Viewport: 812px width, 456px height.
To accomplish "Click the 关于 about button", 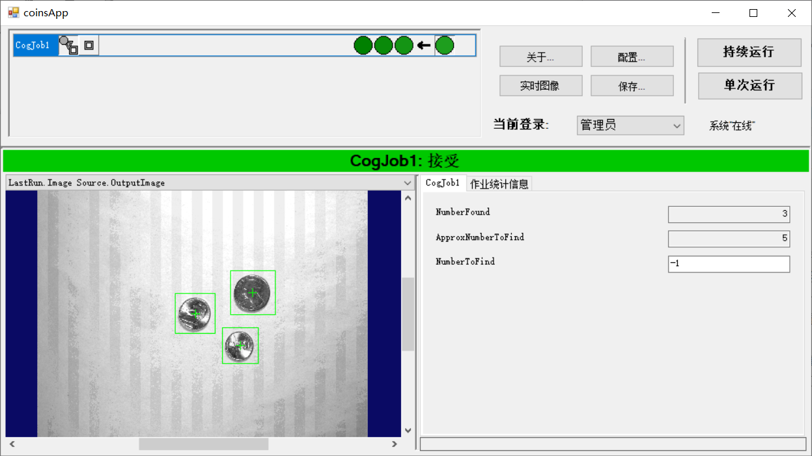I will coord(540,56).
